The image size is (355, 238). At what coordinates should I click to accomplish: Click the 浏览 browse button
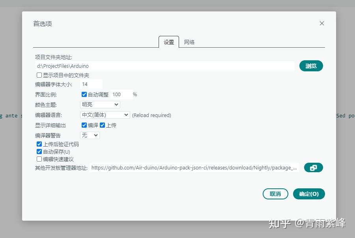coord(311,66)
